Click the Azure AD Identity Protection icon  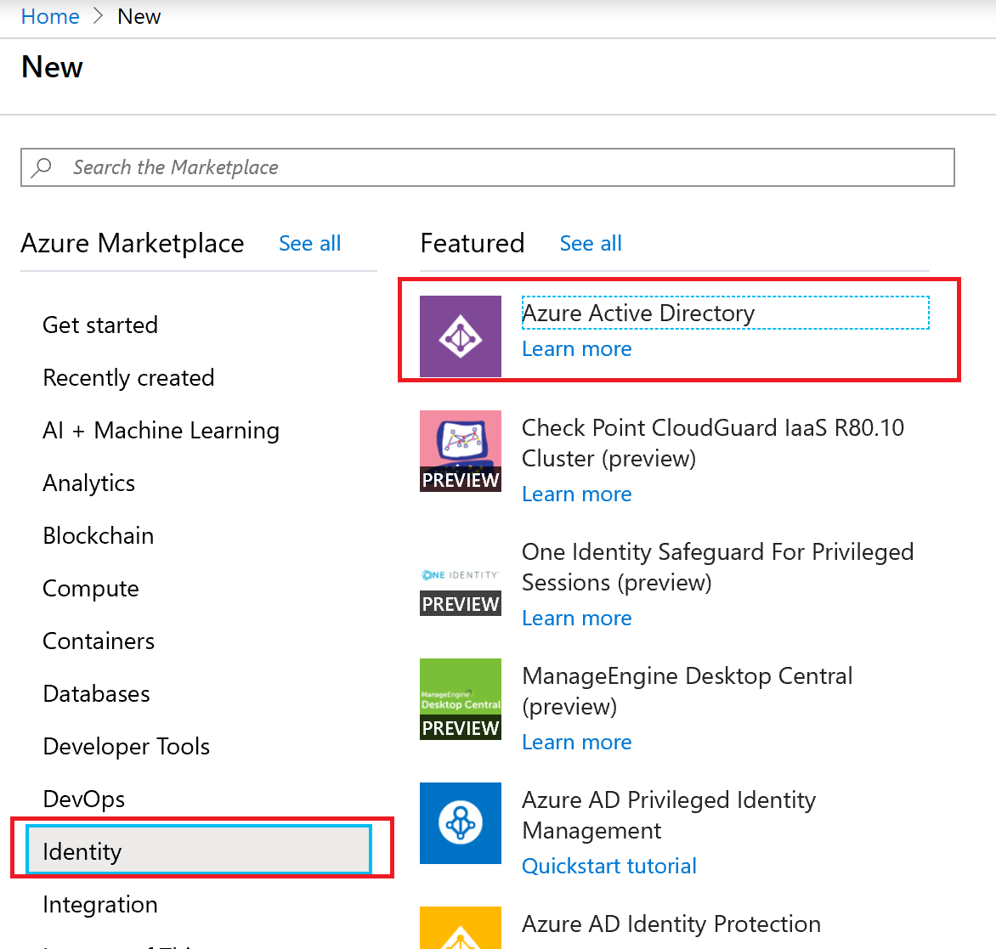click(x=460, y=933)
